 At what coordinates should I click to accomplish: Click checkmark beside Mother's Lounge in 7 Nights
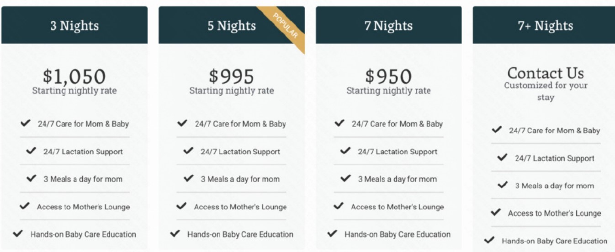[339, 206]
